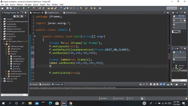
Task: Click the New file toolbar icon
Action: coord(2,8)
